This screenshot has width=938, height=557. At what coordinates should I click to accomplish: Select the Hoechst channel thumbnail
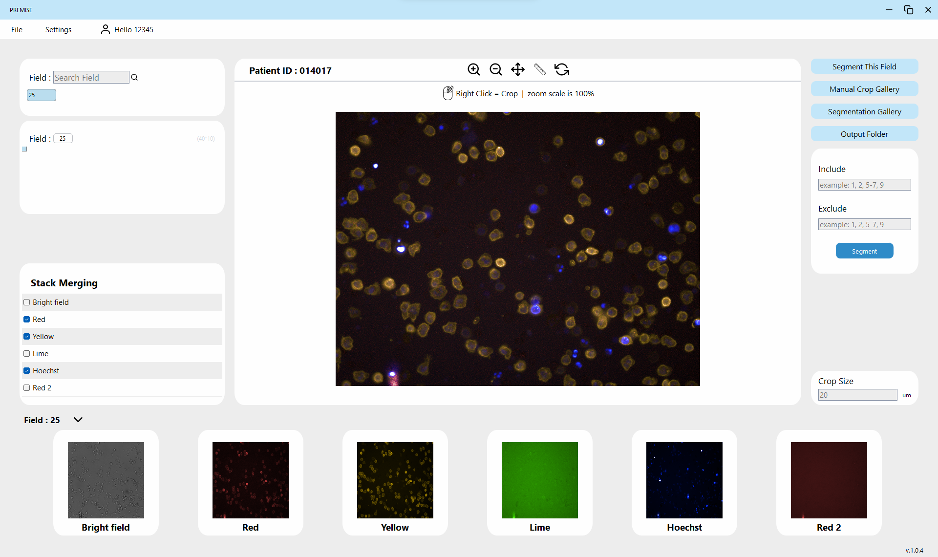[x=684, y=480]
